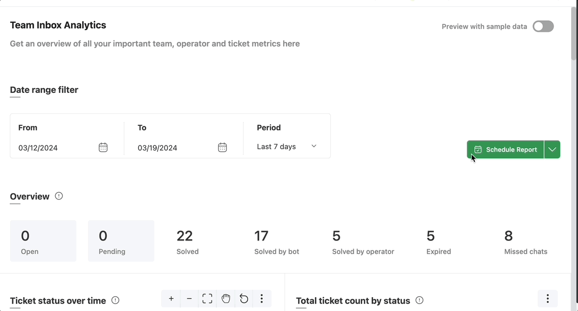Expand the Last 7 days period dropdown
This screenshot has height=311, width=578.
tap(287, 146)
